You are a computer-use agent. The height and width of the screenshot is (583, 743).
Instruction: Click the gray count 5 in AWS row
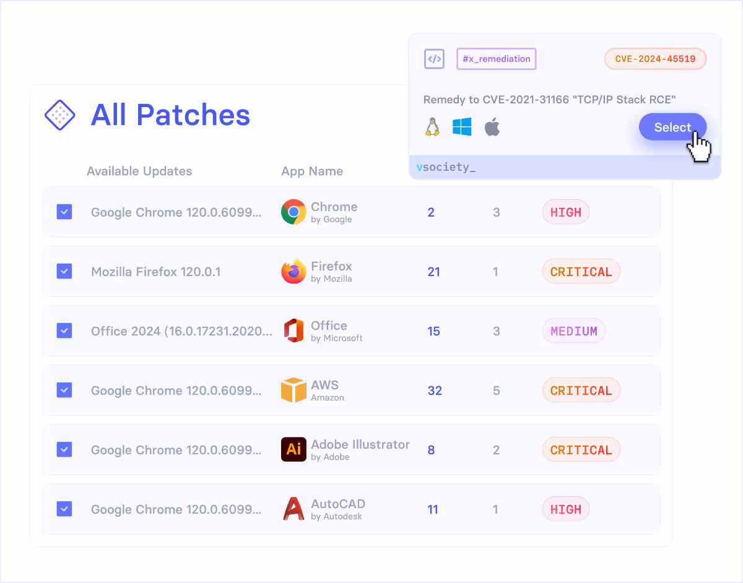click(496, 391)
